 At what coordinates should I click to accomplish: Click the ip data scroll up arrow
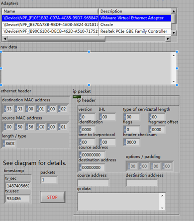click(162, 196)
